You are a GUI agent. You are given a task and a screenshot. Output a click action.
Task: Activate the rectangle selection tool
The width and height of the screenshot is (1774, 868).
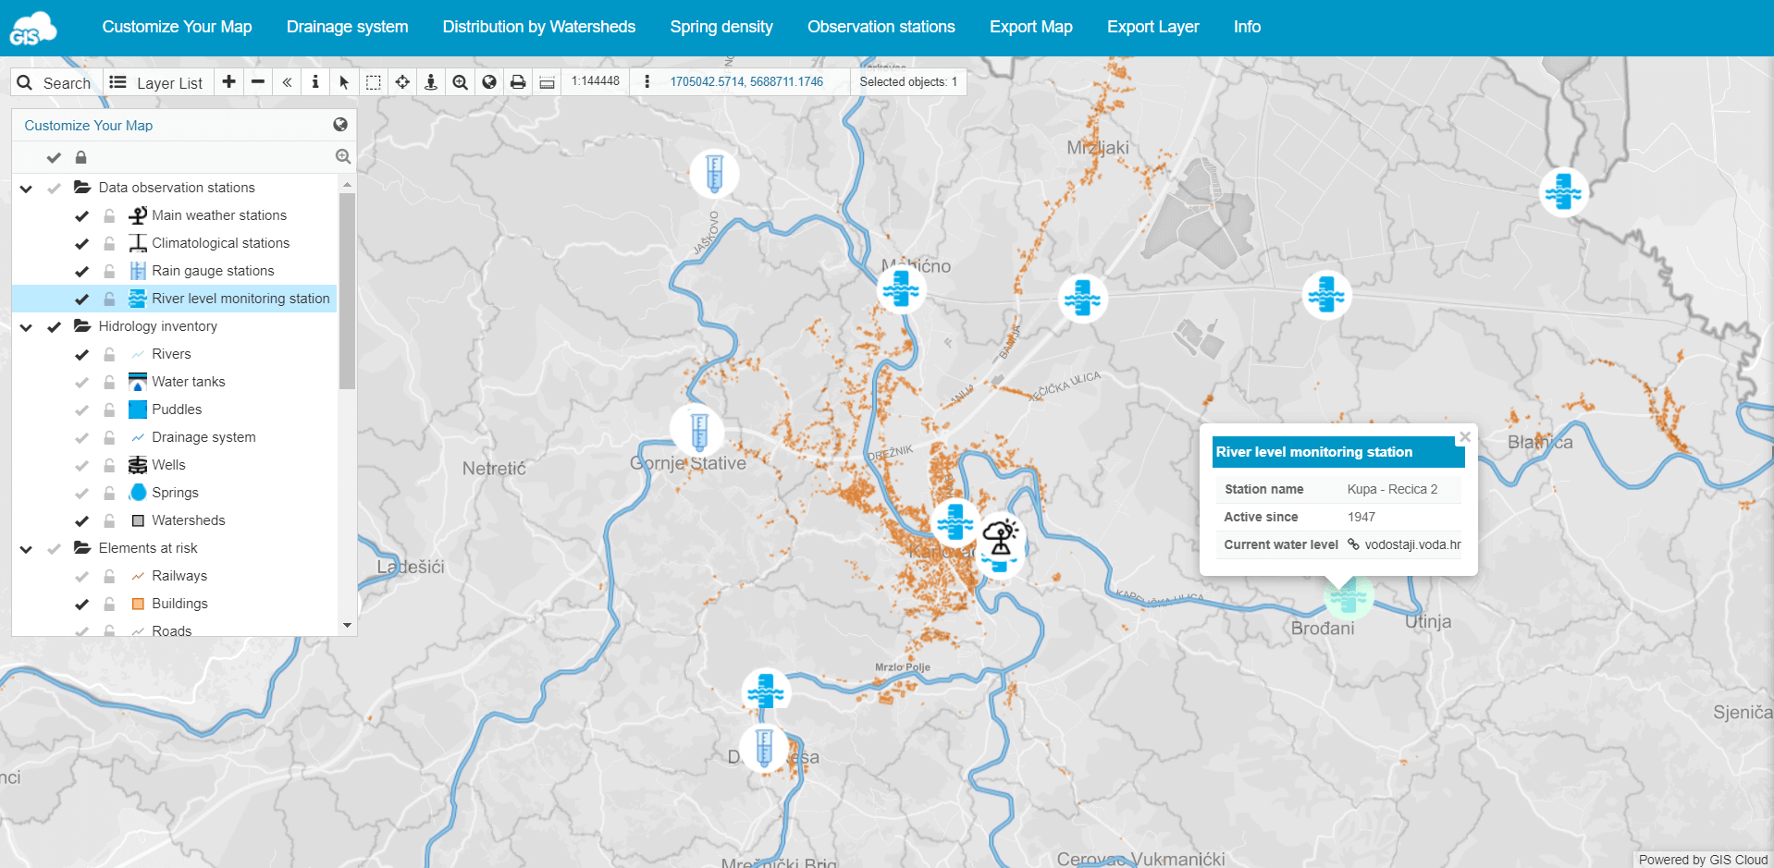click(374, 81)
